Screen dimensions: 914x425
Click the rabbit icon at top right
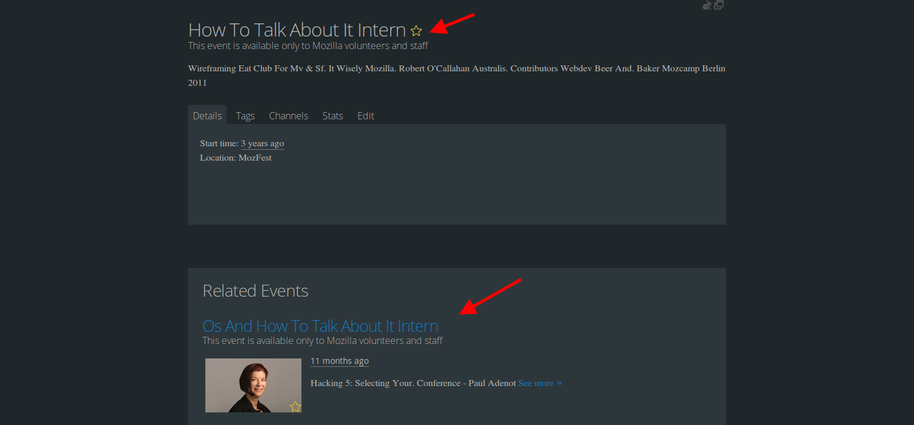(x=707, y=5)
